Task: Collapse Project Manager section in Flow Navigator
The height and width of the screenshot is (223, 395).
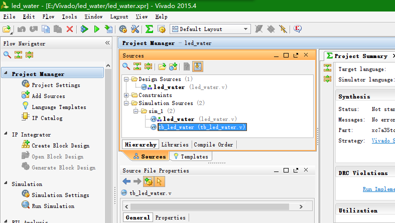Action: point(6,73)
